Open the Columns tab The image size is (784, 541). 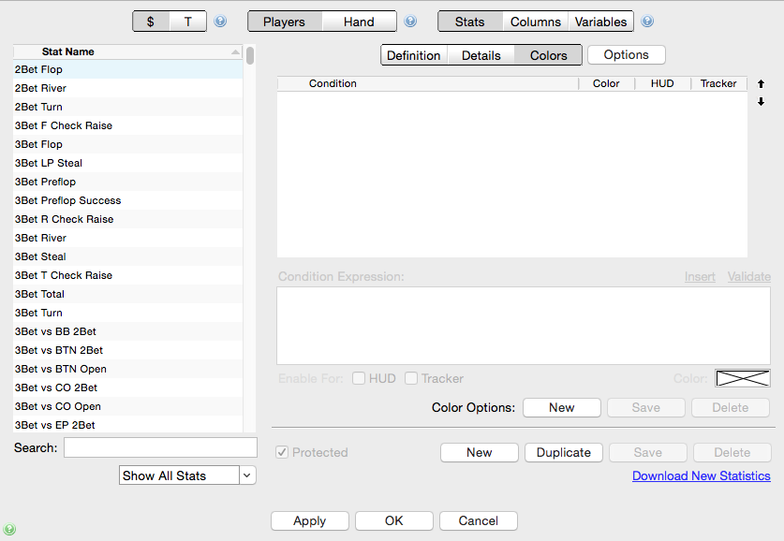coord(536,22)
